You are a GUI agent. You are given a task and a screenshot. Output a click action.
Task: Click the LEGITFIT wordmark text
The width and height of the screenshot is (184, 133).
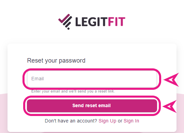pyautogui.click(x=100, y=22)
